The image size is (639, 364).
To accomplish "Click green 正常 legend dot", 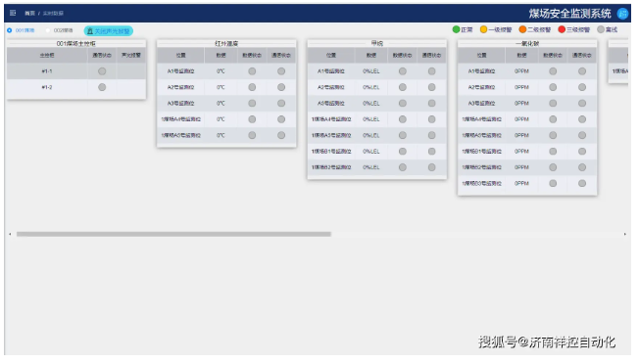I will pos(456,29).
